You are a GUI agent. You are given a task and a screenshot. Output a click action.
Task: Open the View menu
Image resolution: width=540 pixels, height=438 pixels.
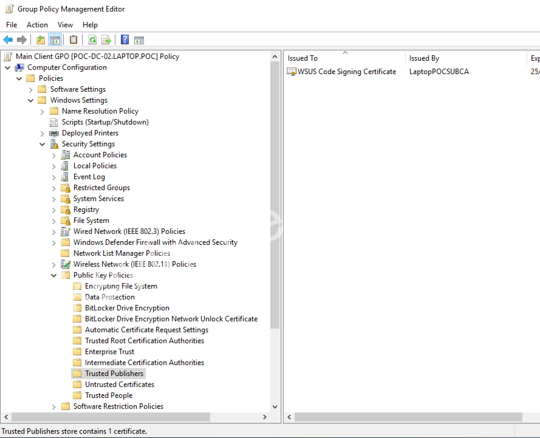65,25
